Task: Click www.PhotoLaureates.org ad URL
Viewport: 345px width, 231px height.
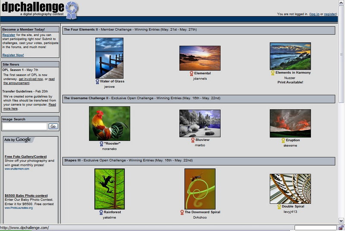Action: [x=19, y=208]
